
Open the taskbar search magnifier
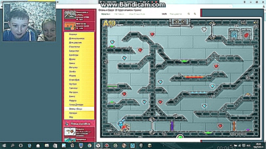coord(12,145)
